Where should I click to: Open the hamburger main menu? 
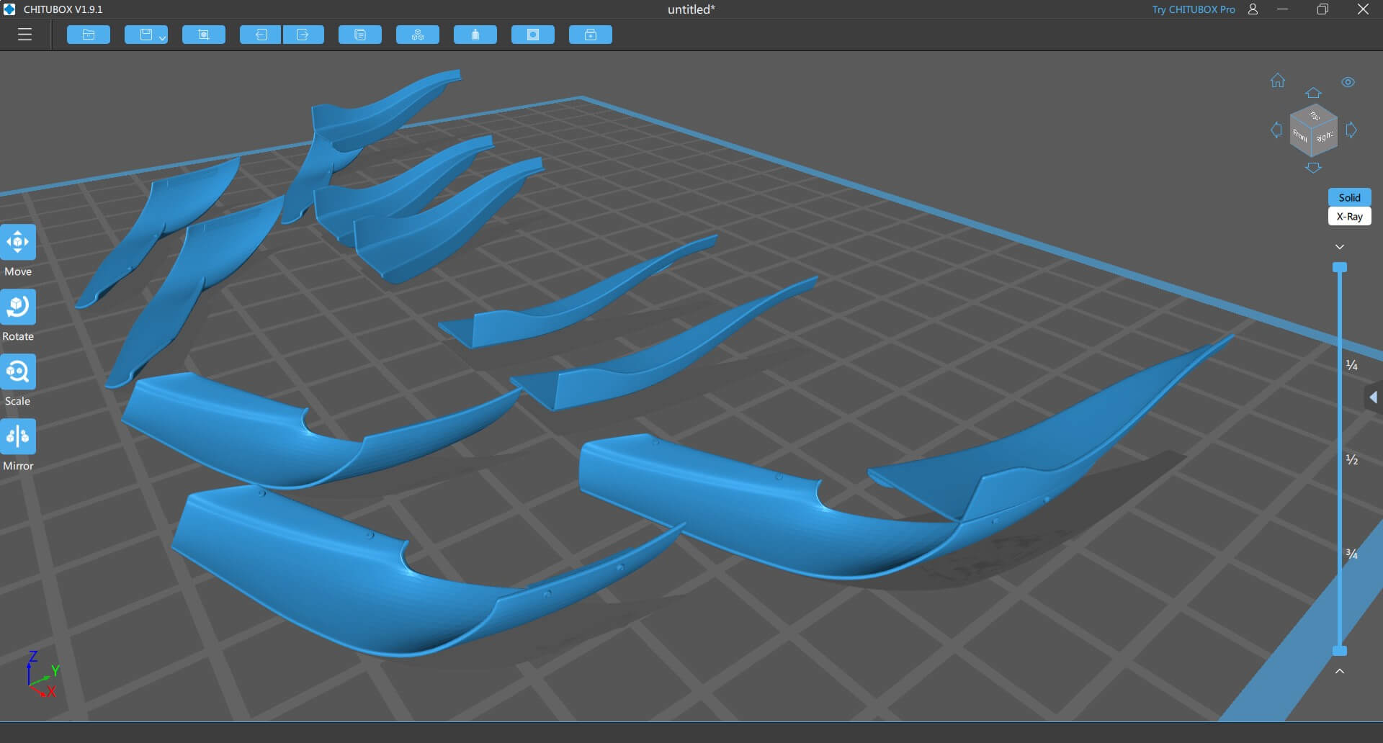pyautogui.click(x=25, y=35)
